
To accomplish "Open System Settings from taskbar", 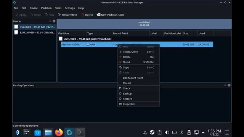I will coord(27,132).
